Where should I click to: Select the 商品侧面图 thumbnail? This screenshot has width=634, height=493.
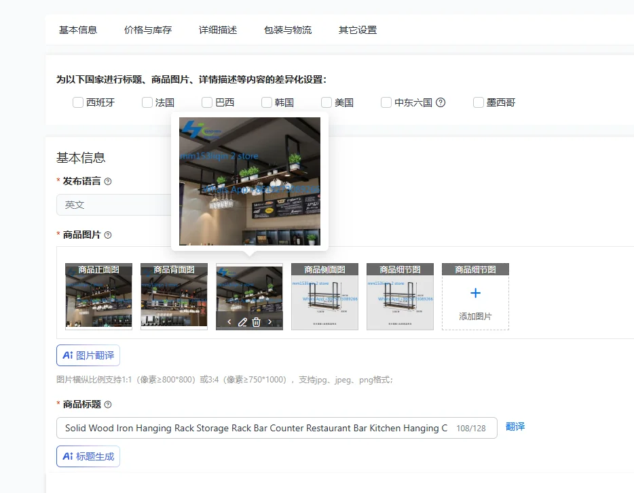[324, 296]
